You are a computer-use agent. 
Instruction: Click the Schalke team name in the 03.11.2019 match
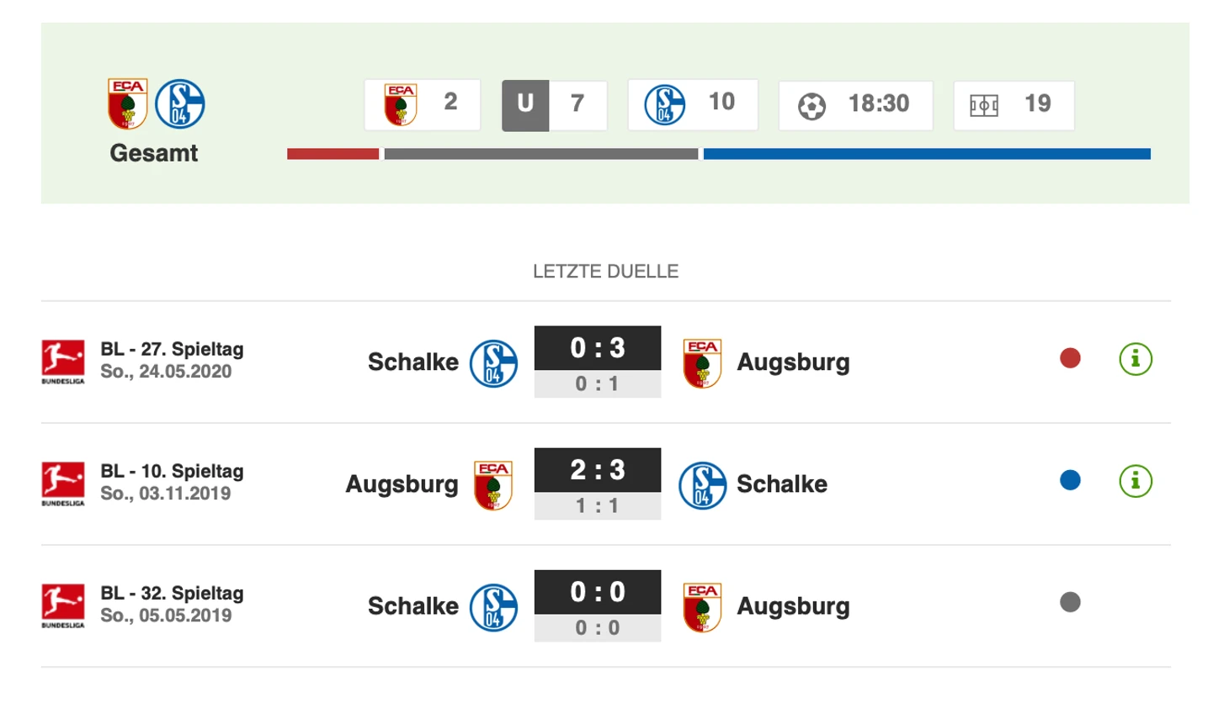click(782, 484)
